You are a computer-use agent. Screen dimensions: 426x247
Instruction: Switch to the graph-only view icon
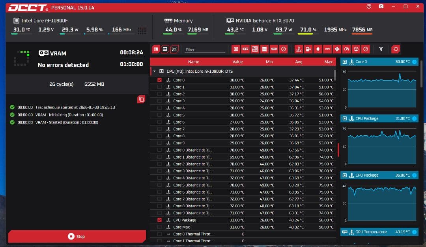click(x=174, y=49)
